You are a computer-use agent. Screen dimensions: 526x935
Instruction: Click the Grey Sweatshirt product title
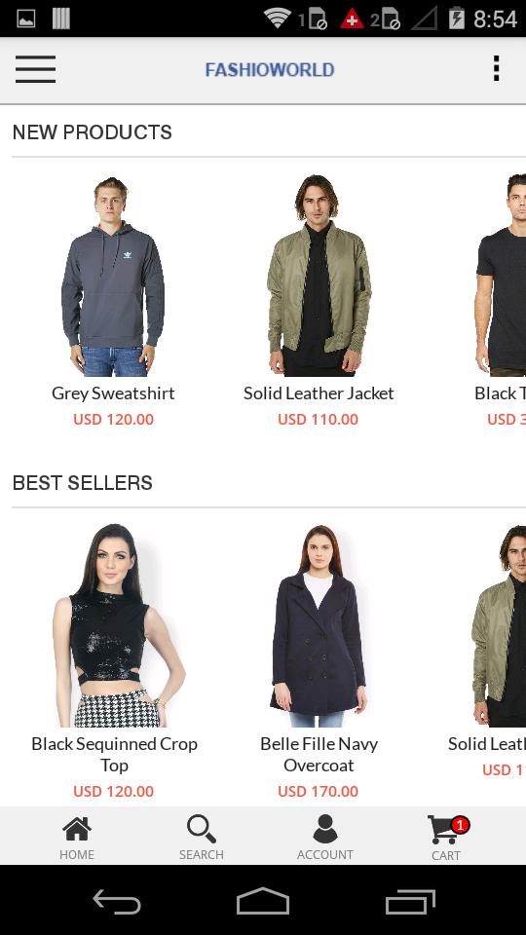click(x=113, y=393)
